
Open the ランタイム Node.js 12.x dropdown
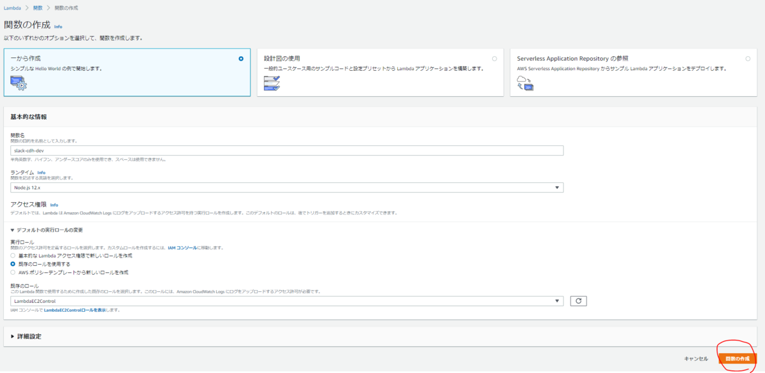coord(287,187)
